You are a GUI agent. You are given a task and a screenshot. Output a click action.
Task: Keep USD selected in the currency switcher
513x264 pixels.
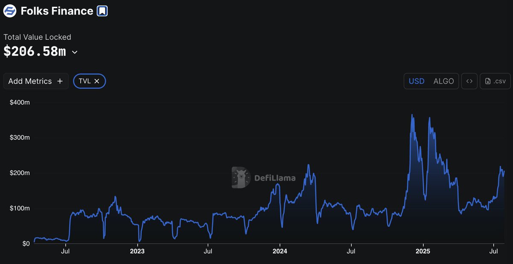click(416, 81)
